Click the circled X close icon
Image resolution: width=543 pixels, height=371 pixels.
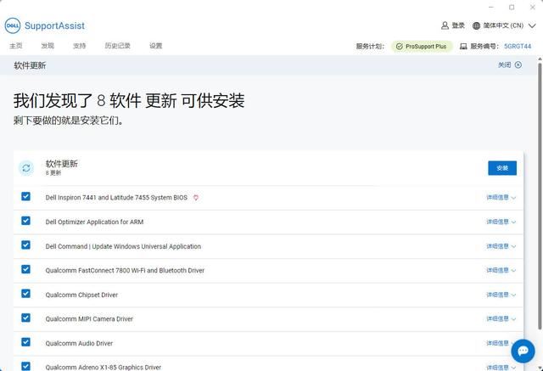tap(518, 65)
